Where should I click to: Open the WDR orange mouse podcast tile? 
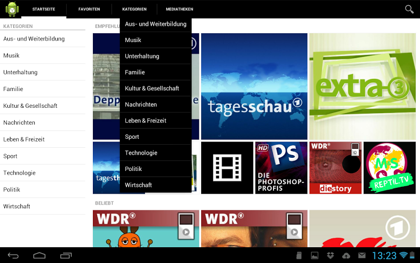click(x=146, y=228)
